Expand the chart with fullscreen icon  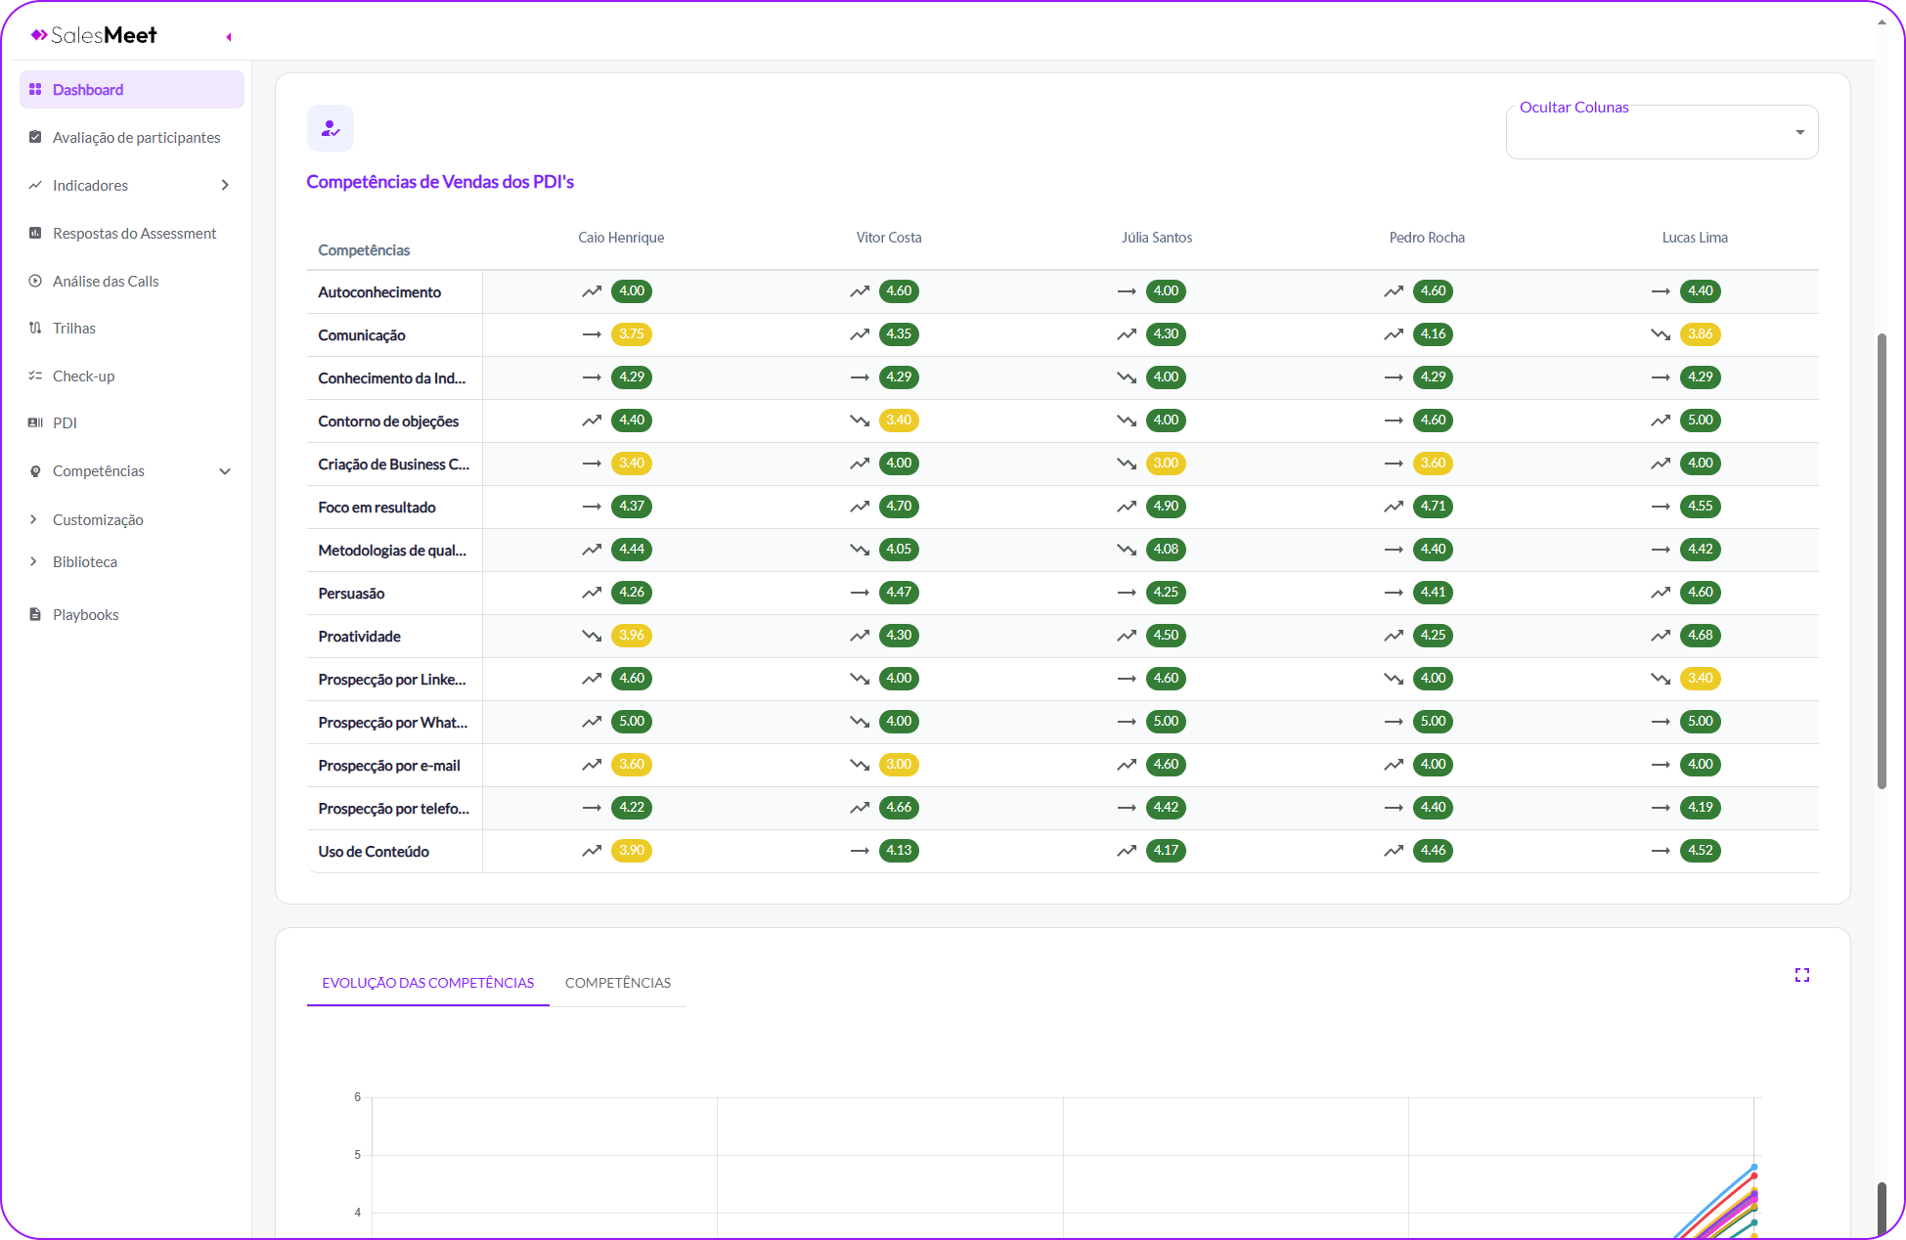[1801, 975]
